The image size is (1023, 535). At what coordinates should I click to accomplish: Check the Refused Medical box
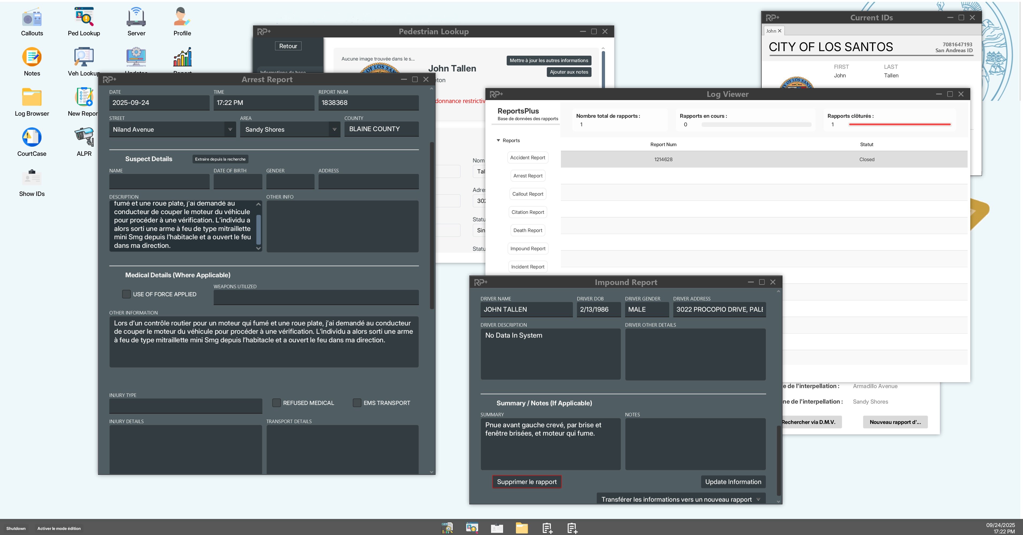(x=276, y=403)
